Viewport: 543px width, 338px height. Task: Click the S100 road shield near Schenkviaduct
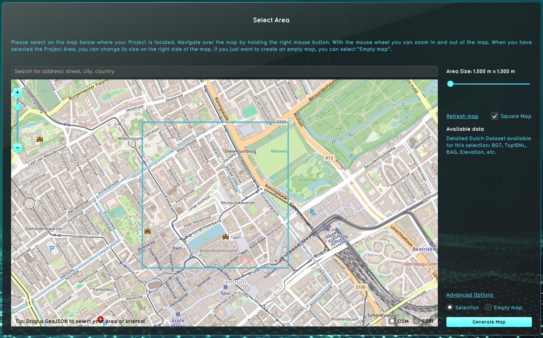click(x=361, y=287)
